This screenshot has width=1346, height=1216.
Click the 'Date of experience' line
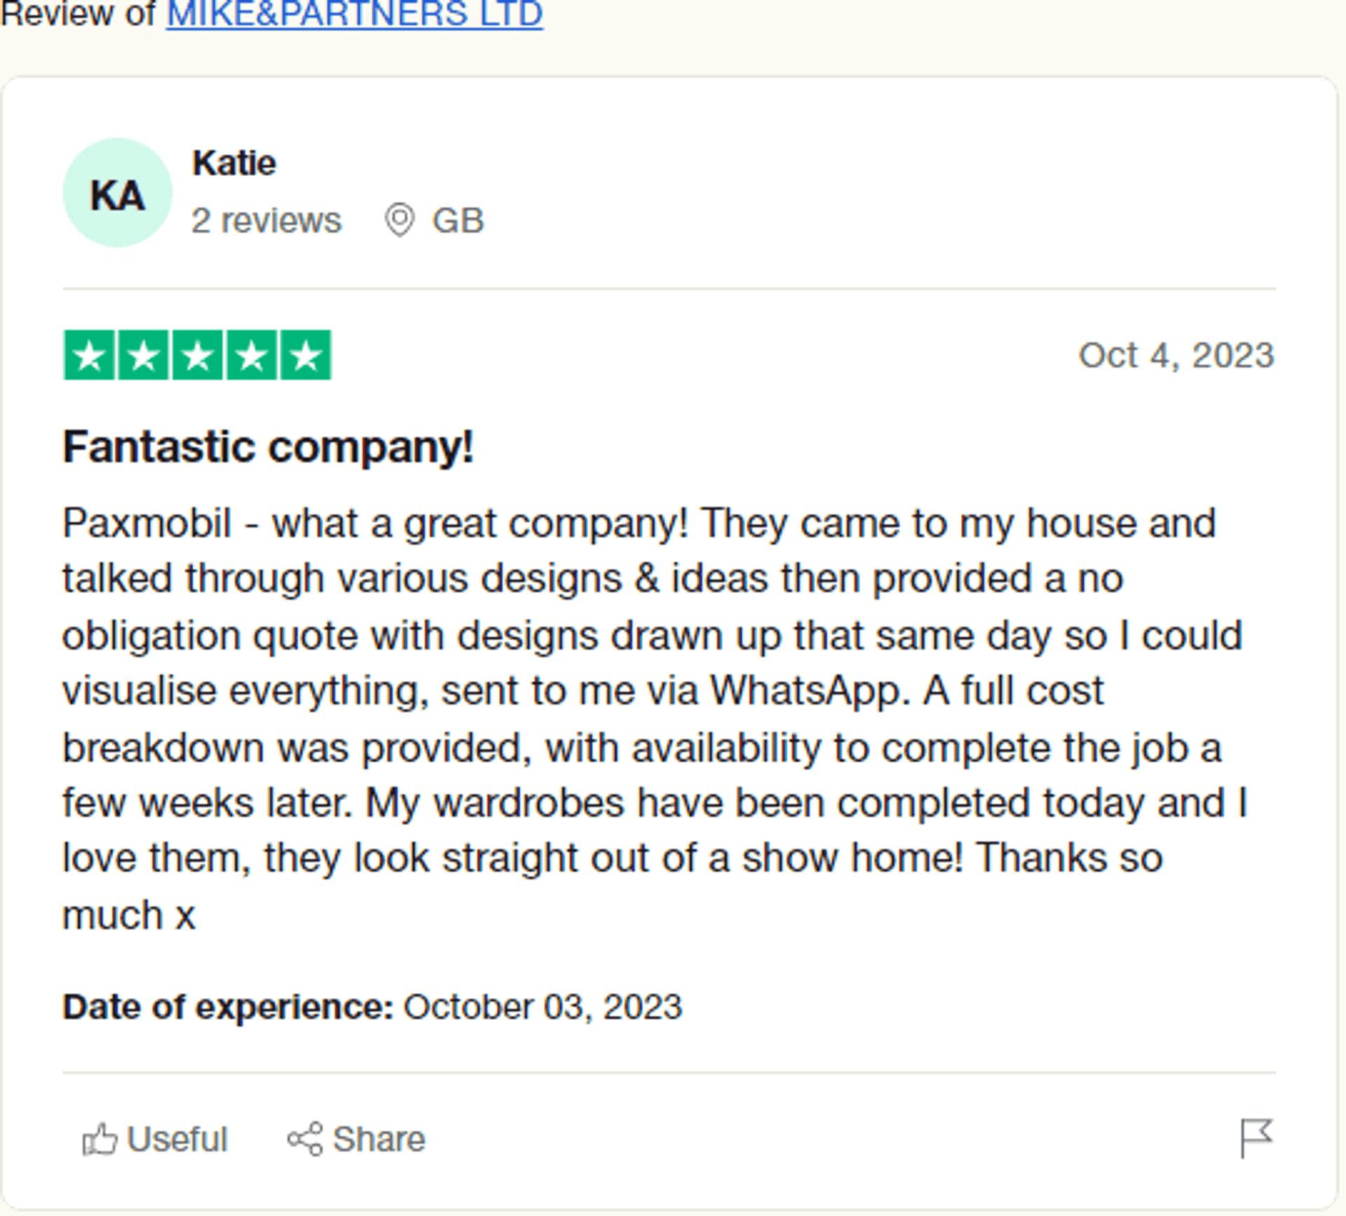(372, 1007)
